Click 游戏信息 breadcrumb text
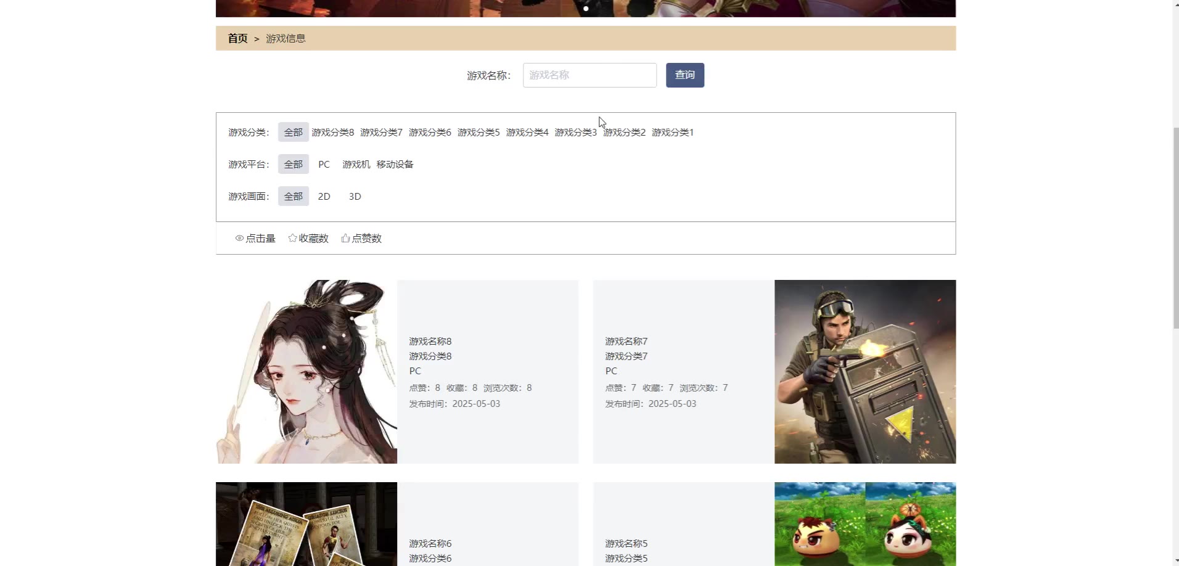Screen dimensions: 1179x566 (286, 38)
